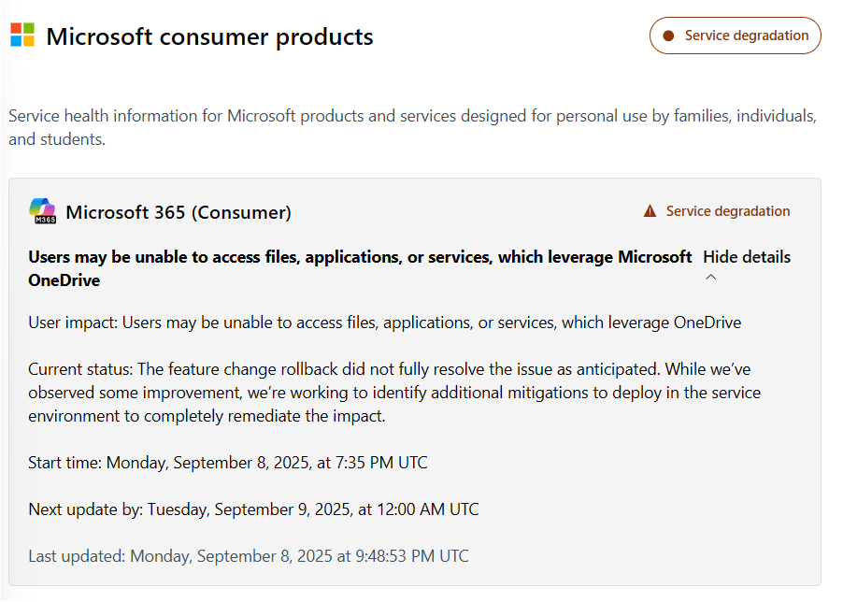Click the Service degradation pill button
Screen dimensions: 843x602
click(x=736, y=36)
